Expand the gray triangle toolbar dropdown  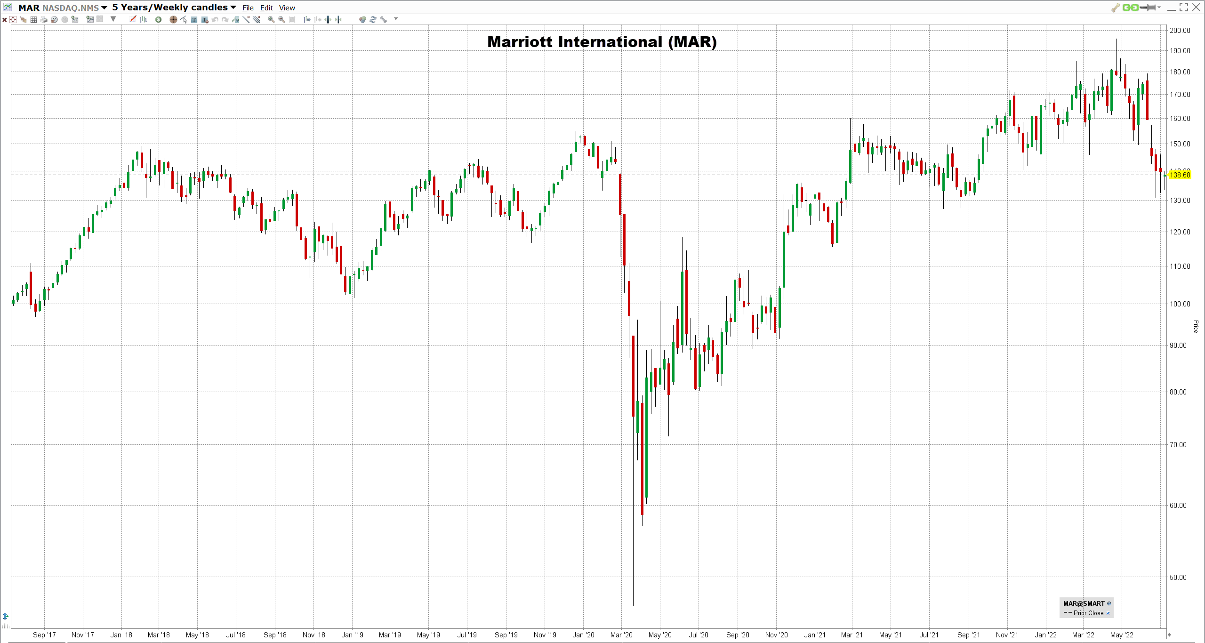point(113,19)
